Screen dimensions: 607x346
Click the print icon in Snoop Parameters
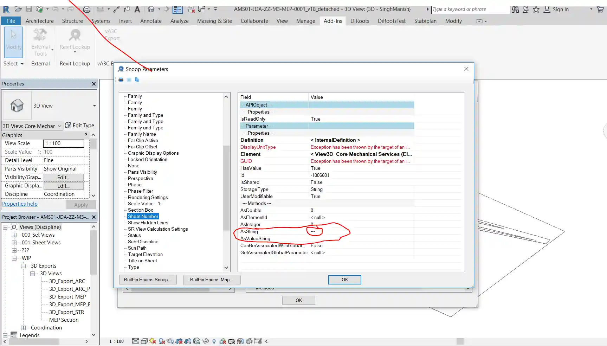pos(121,80)
